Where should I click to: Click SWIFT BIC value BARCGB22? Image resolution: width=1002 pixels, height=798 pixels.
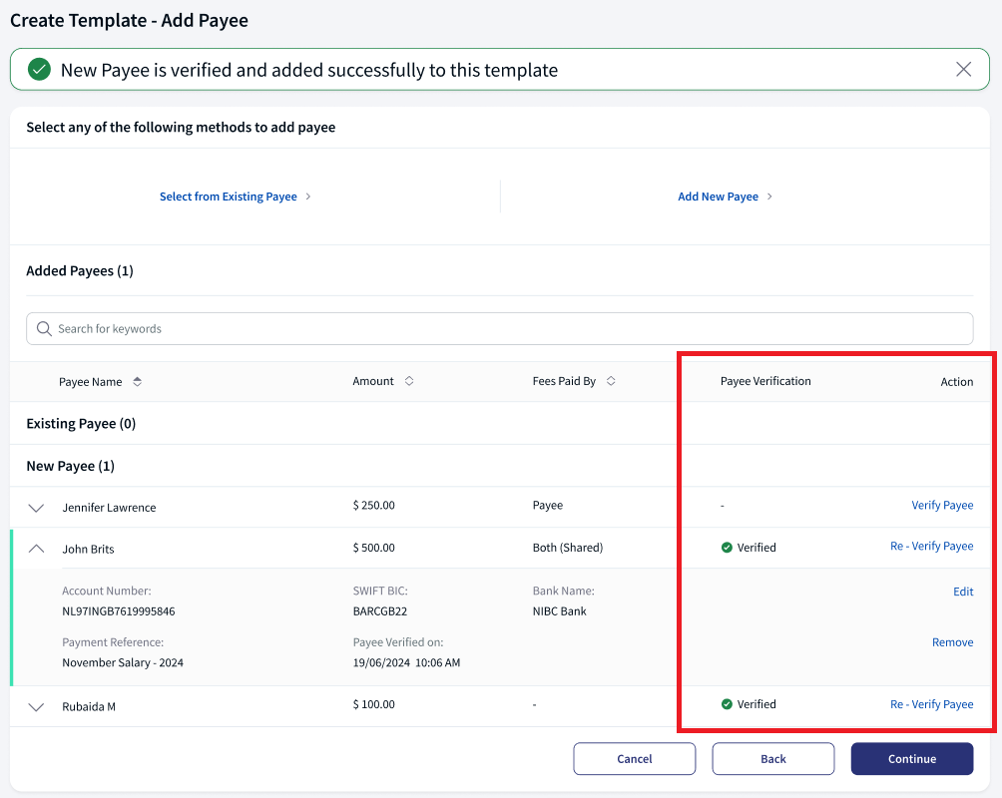click(x=379, y=611)
